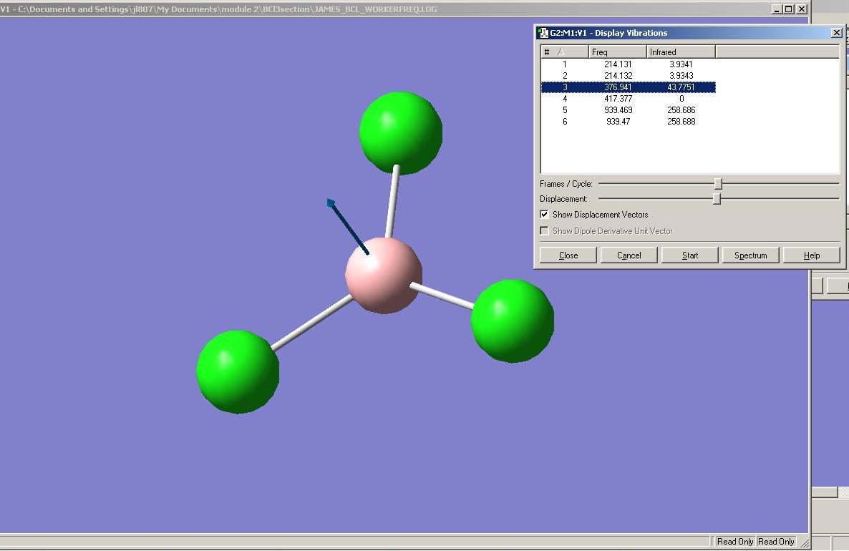Select the pink boron atom
The width and height of the screenshot is (849, 551).
[384, 275]
